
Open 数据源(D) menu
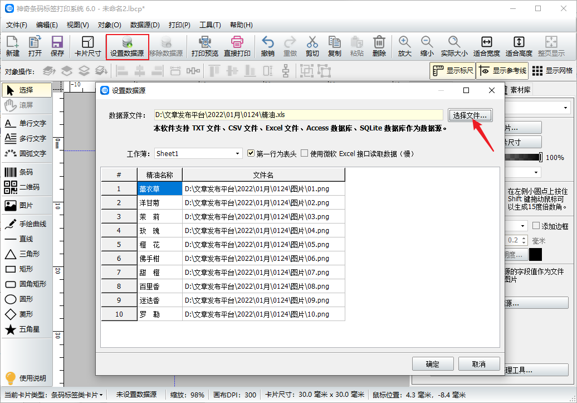click(x=145, y=25)
